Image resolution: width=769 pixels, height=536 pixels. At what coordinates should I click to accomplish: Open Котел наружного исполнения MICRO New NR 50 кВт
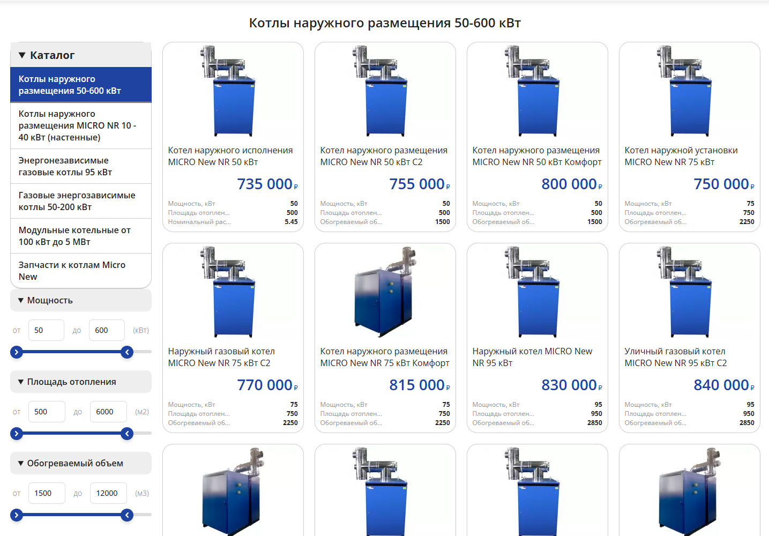[x=230, y=156]
